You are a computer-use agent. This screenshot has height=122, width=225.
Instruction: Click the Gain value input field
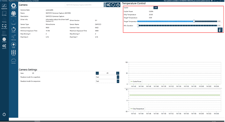coord(107,73)
